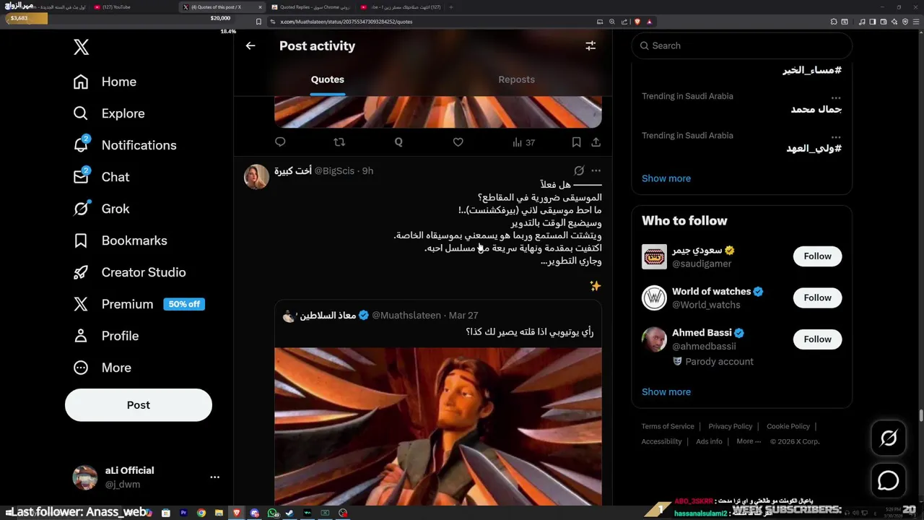Click Show more under Who to follow

[x=666, y=391]
